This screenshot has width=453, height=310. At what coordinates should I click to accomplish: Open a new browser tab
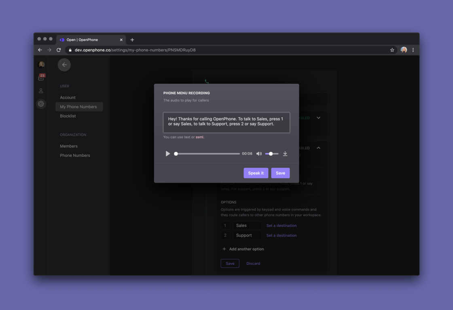(x=132, y=40)
